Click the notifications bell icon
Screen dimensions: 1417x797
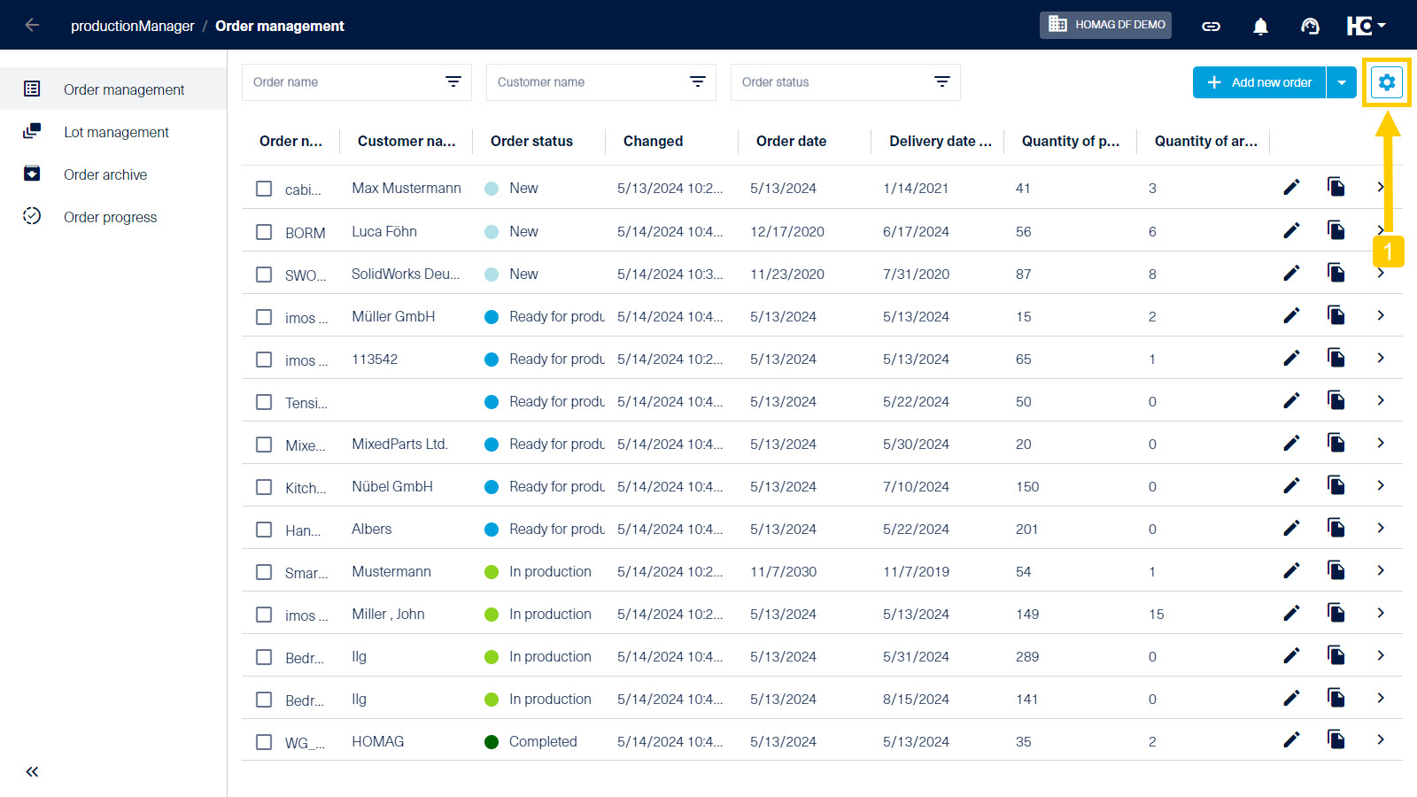[x=1260, y=27]
